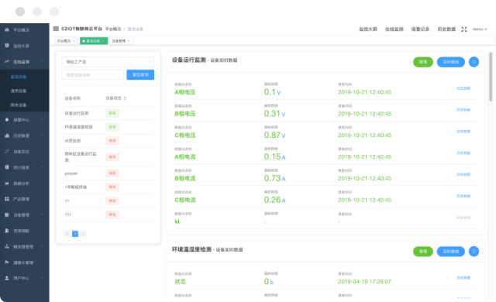Screen dimensions: 496x302
Task: Collapse the 在线监测 sidebar menu
Action: pyautogui.click(x=42, y=61)
